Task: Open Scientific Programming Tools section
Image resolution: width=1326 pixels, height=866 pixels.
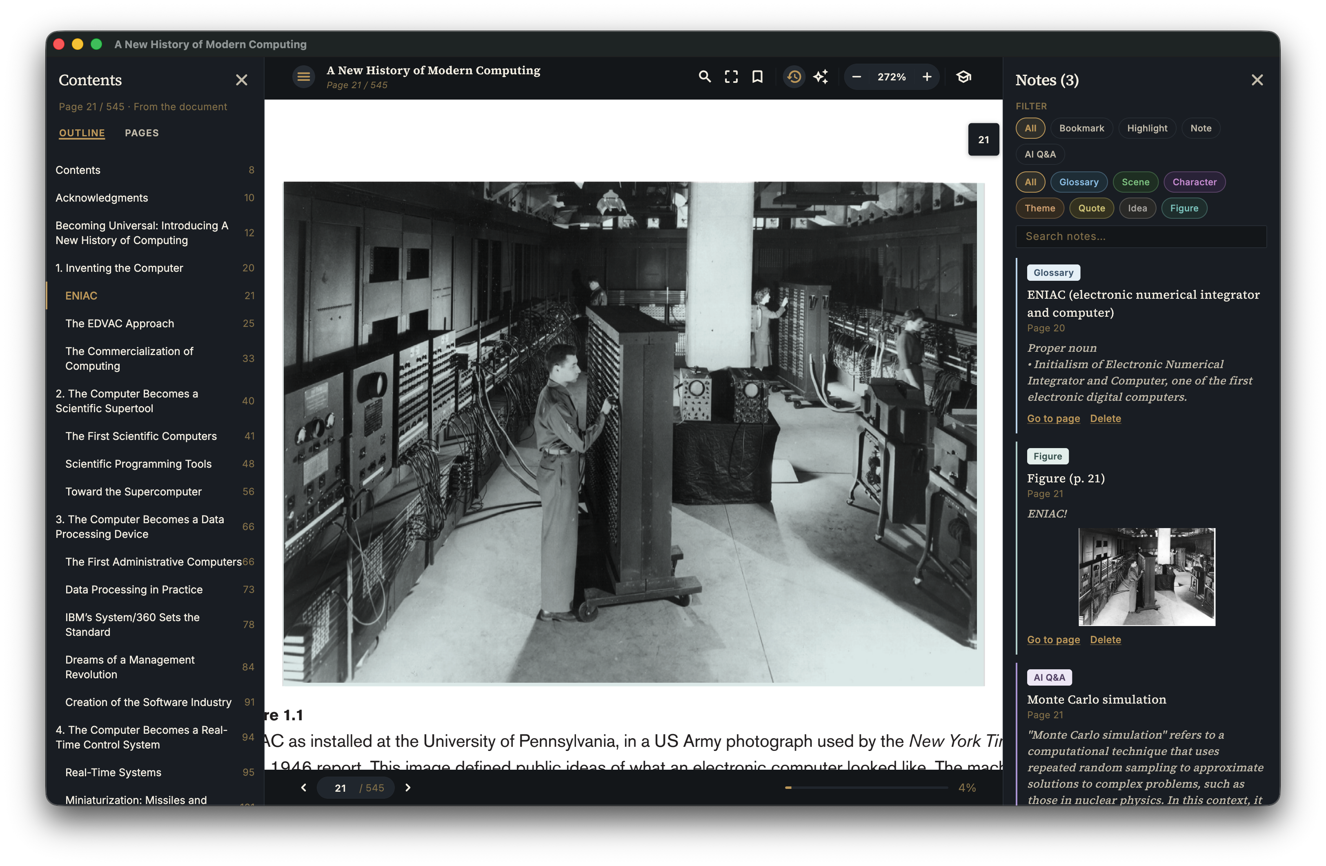Action: click(x=155, y=464)
